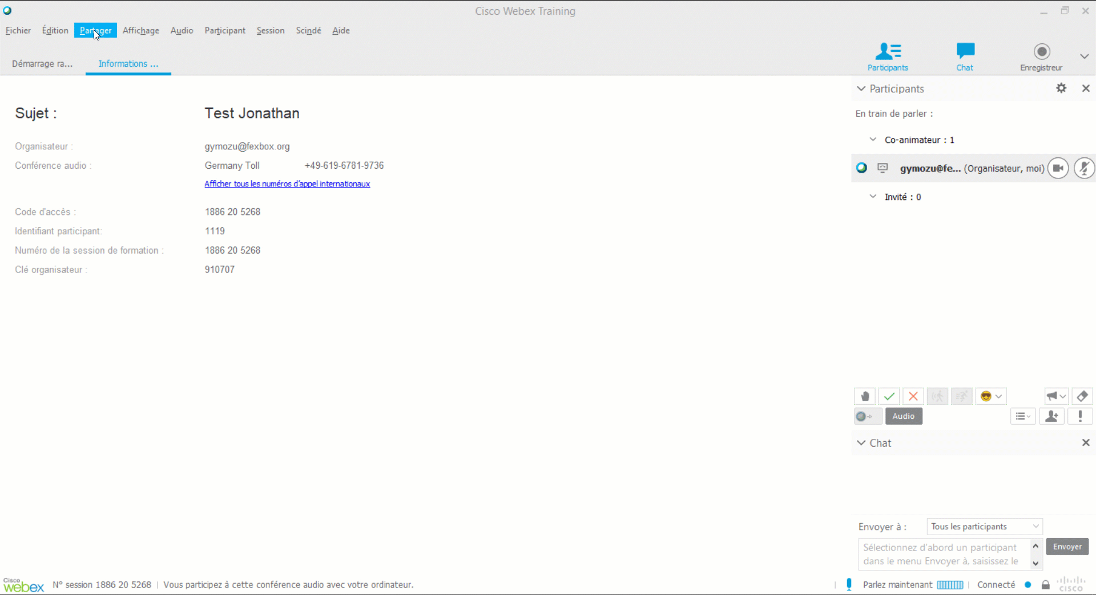
Task: Click the green checkmark Yes feedback icon
Action: point(889,396)
